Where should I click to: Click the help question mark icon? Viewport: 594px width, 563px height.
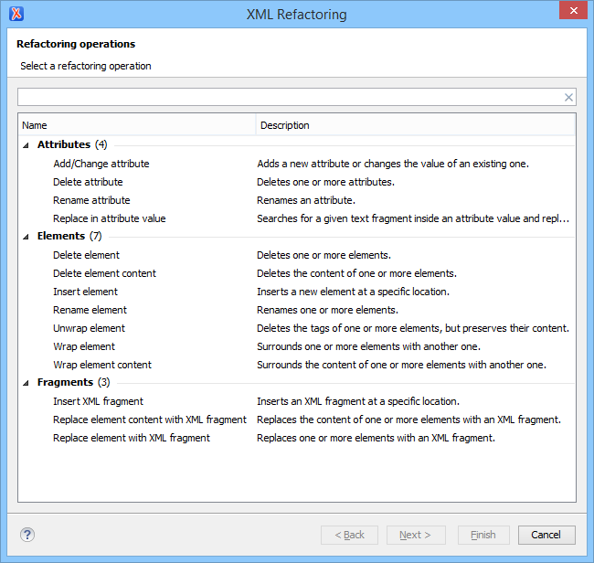(x=27, y=535)
